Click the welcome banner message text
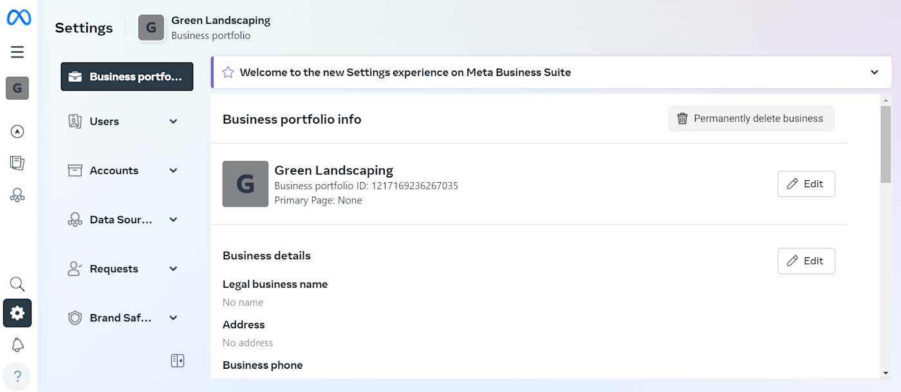Screen dimensions: 901x392 [x=405, y=72]
